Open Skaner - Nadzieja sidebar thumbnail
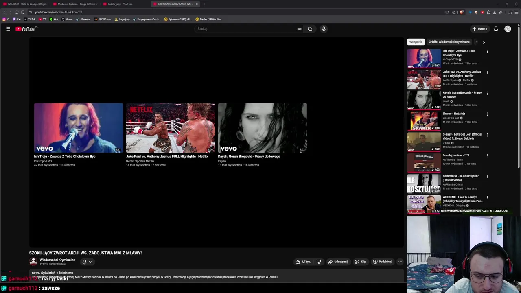 coord(424,121)
